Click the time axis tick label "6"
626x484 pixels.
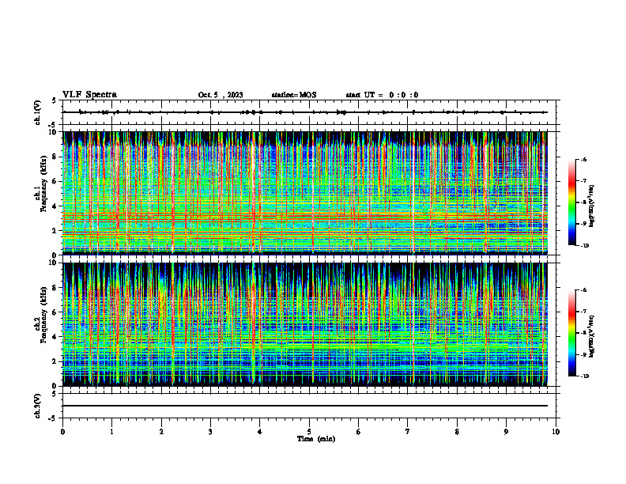point(359,432)
